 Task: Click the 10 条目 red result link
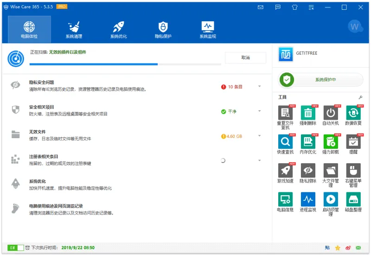[235, 87]
